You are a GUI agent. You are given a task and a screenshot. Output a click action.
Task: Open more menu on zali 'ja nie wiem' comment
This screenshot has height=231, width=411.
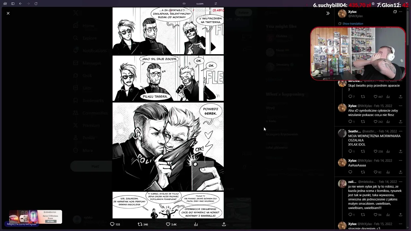click(400, 182)
